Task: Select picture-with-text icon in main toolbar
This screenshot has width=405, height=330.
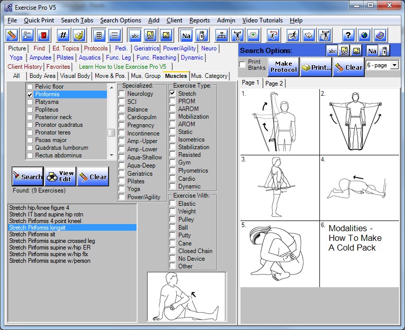Action: 150,35
